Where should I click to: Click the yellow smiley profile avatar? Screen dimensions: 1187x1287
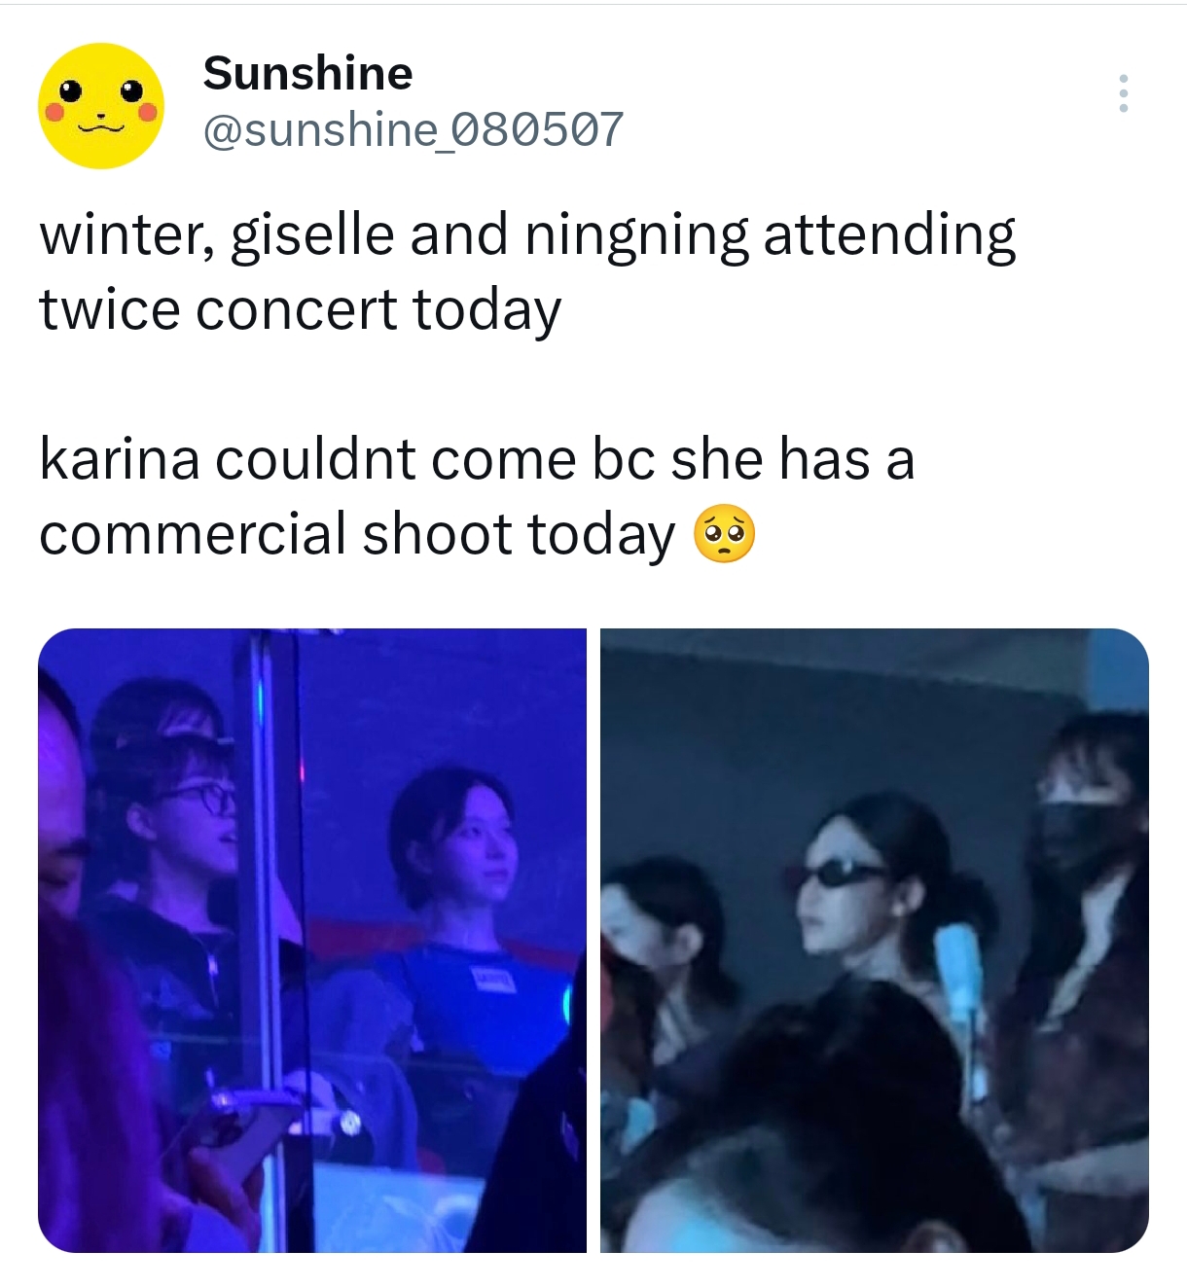[x=101, y=105]
